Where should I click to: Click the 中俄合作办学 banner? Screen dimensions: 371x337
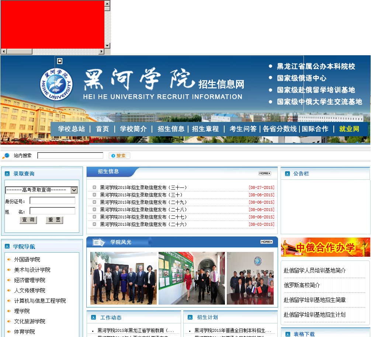tap(325, 247)
